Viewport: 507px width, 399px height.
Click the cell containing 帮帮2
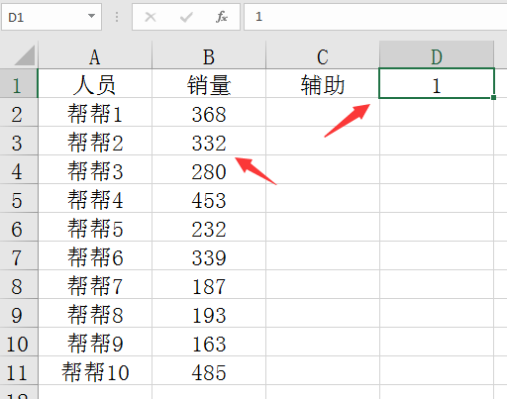pos(95,141)
